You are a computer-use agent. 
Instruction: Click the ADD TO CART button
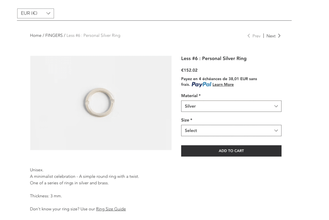[231, 151]
